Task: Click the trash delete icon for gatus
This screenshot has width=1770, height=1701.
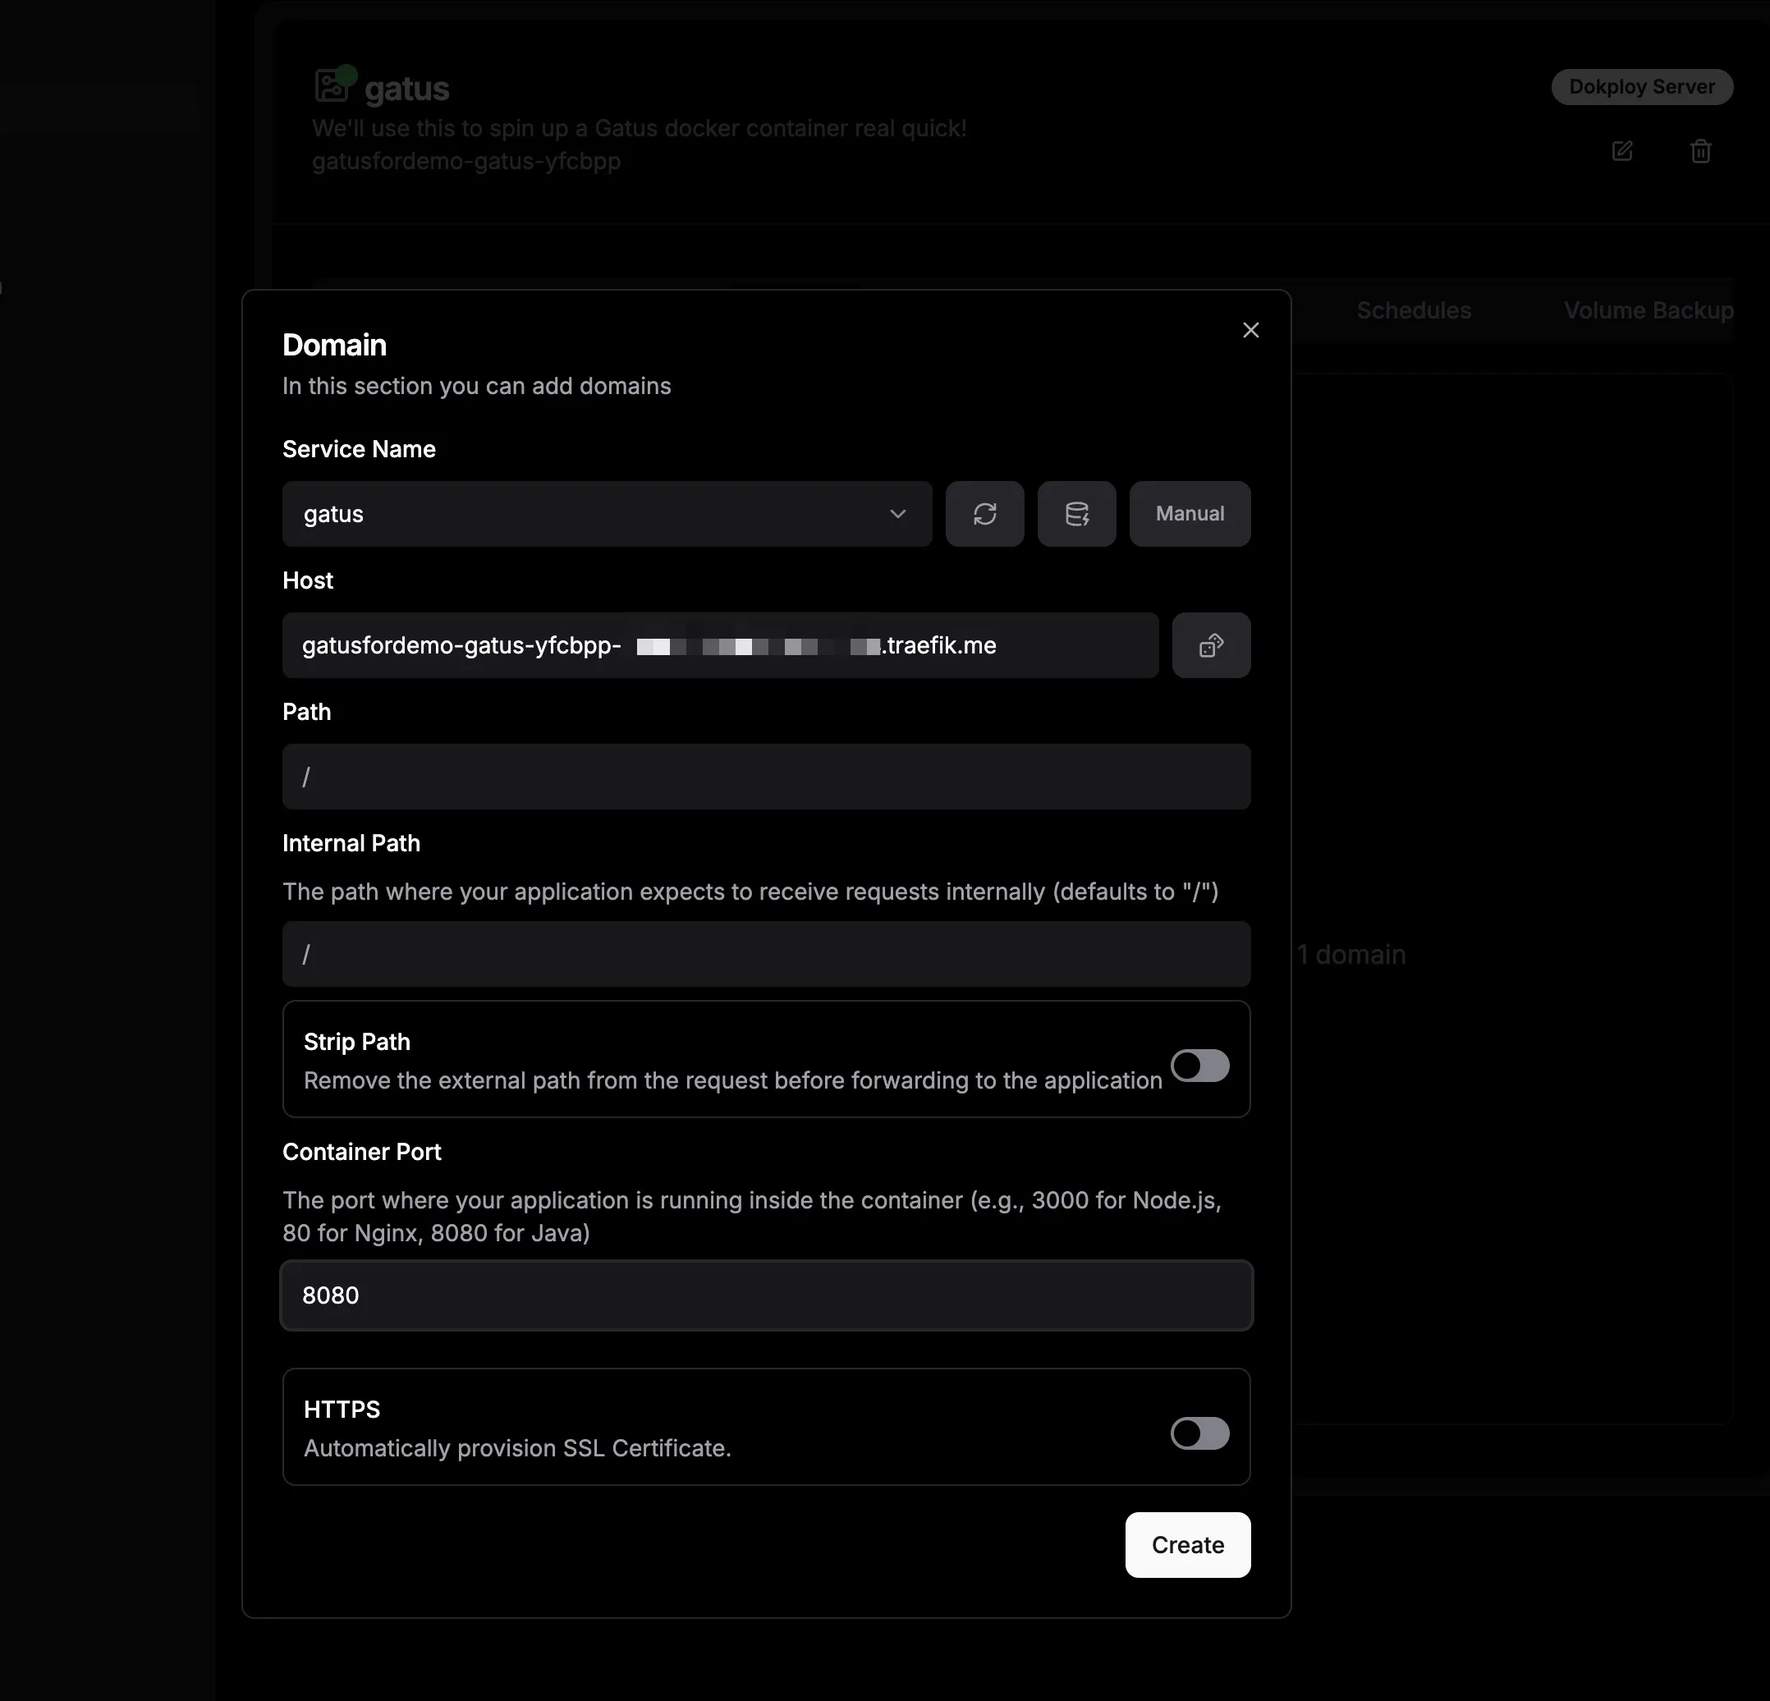Action: [x=1699, y=151]
